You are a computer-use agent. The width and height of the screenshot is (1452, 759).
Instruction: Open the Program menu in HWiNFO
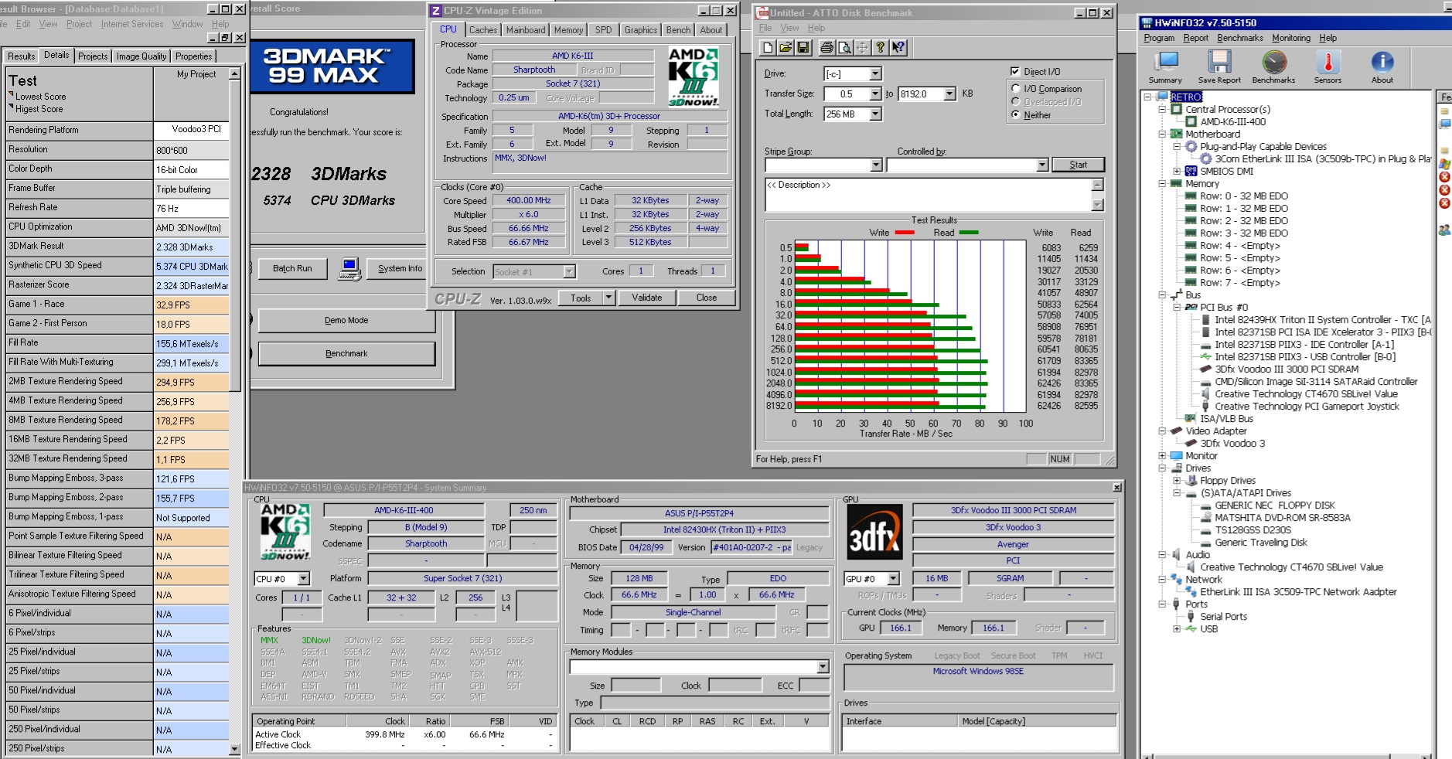pos(1159,38)
